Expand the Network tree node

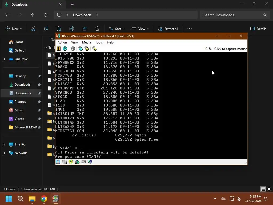(4, 153)
